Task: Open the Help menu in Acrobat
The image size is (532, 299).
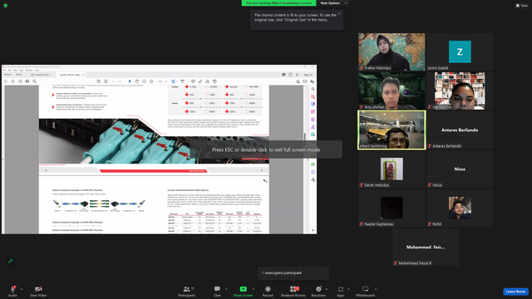Action: pos(37,70)
